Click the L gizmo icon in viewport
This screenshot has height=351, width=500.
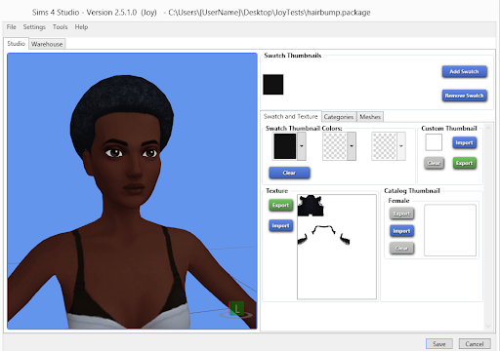(237, 308)
